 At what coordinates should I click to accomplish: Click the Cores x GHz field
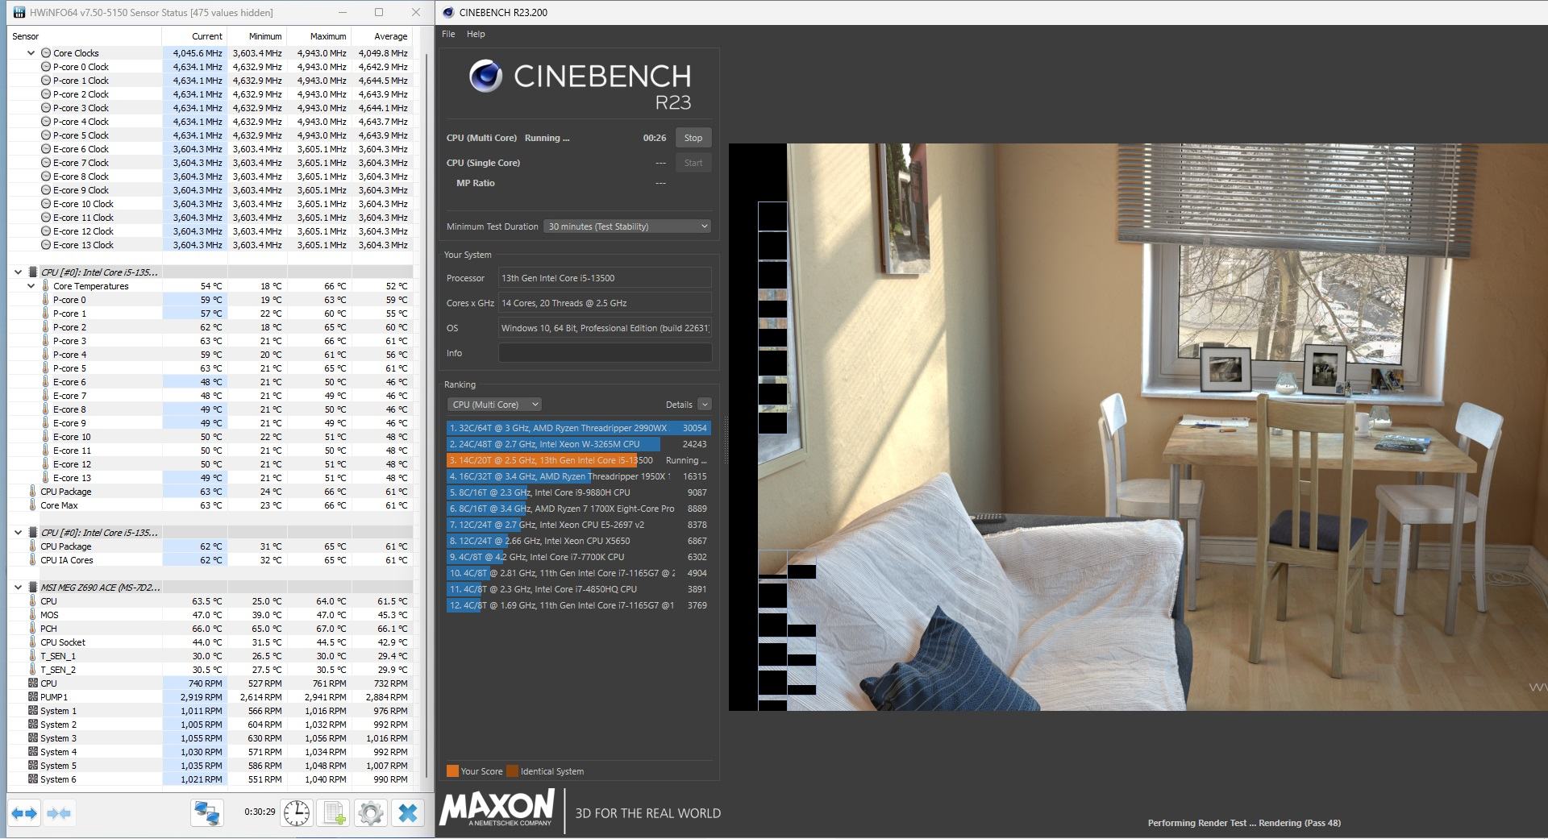[605, 303]
